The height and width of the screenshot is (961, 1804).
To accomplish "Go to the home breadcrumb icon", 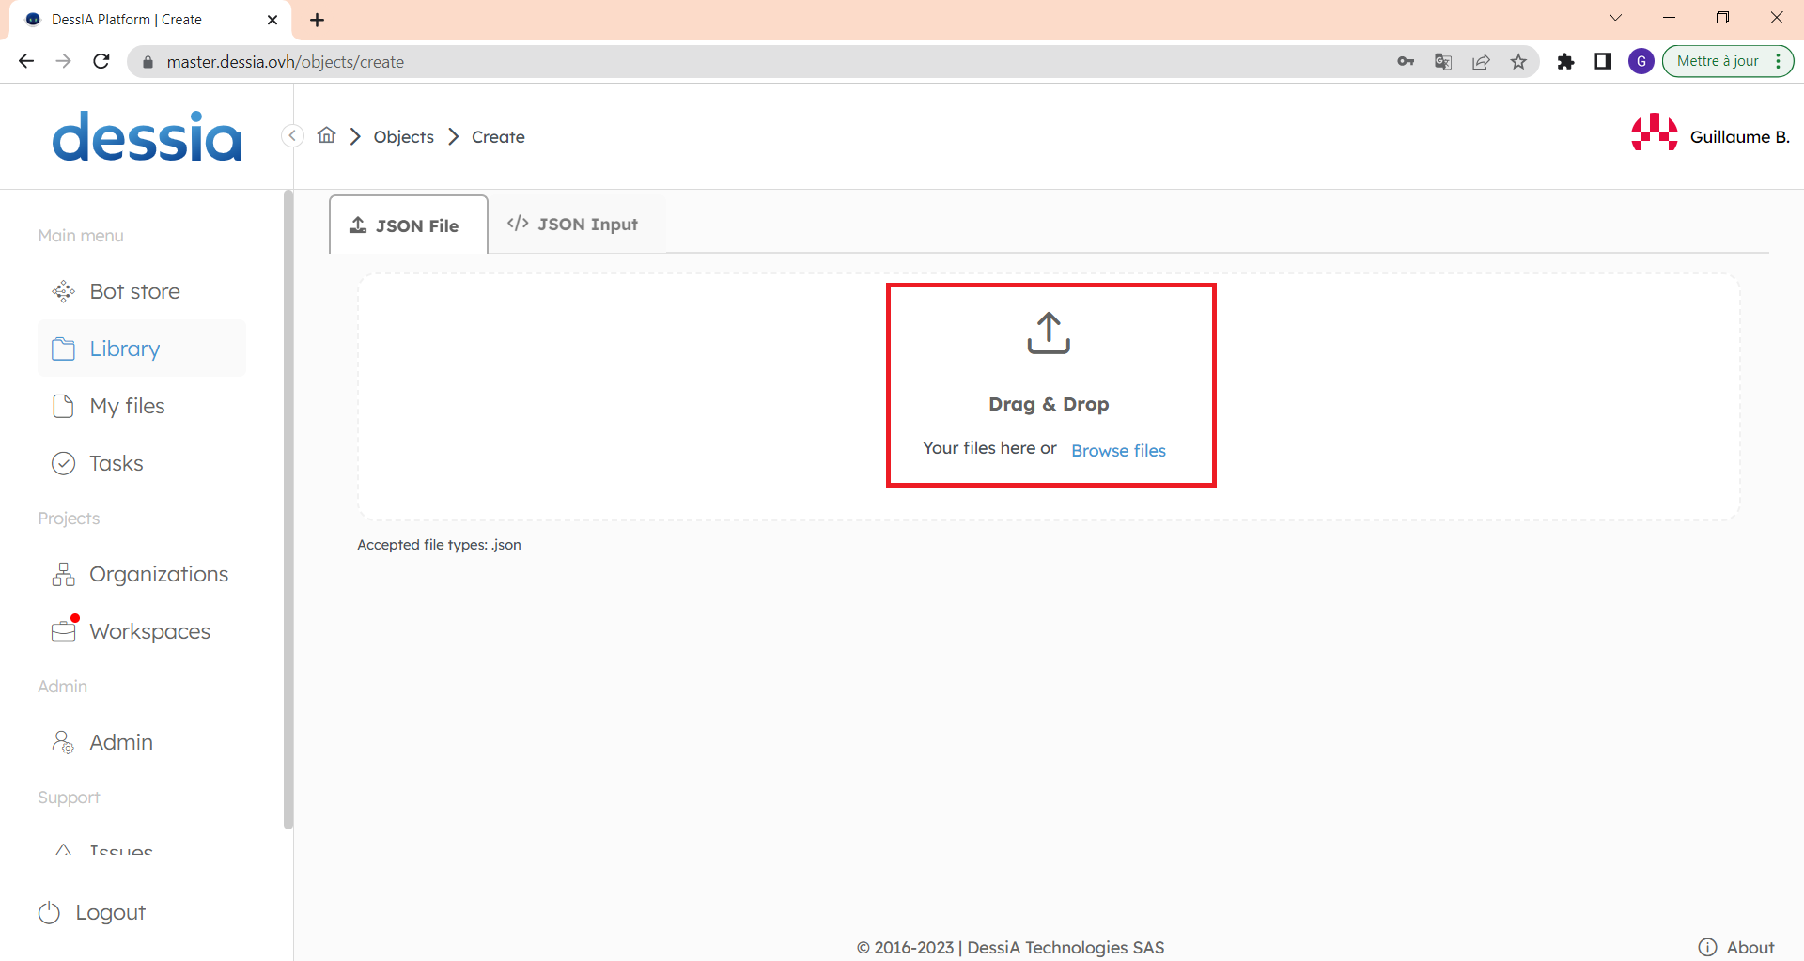I will tap(326, 135).
